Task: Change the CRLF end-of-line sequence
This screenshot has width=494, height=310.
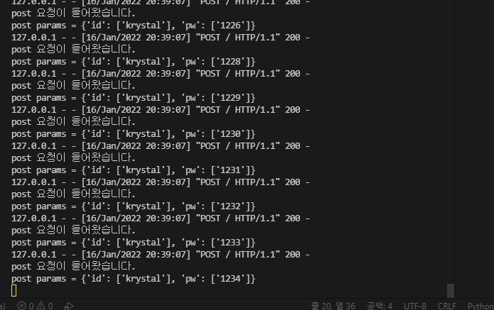Action: coord(447,306)
